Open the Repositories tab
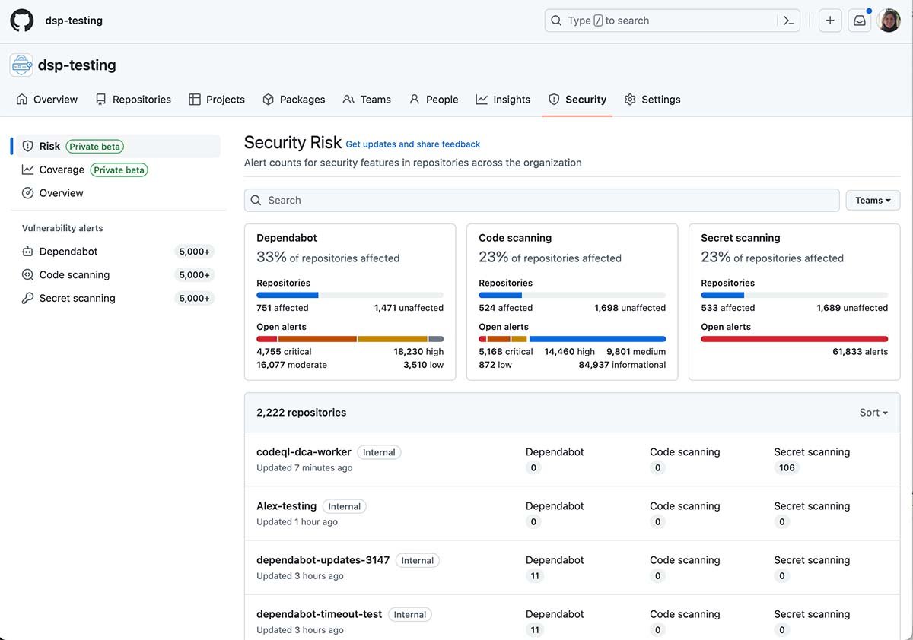The height and width of the screenshot is (640, 913). click(133, 100)
